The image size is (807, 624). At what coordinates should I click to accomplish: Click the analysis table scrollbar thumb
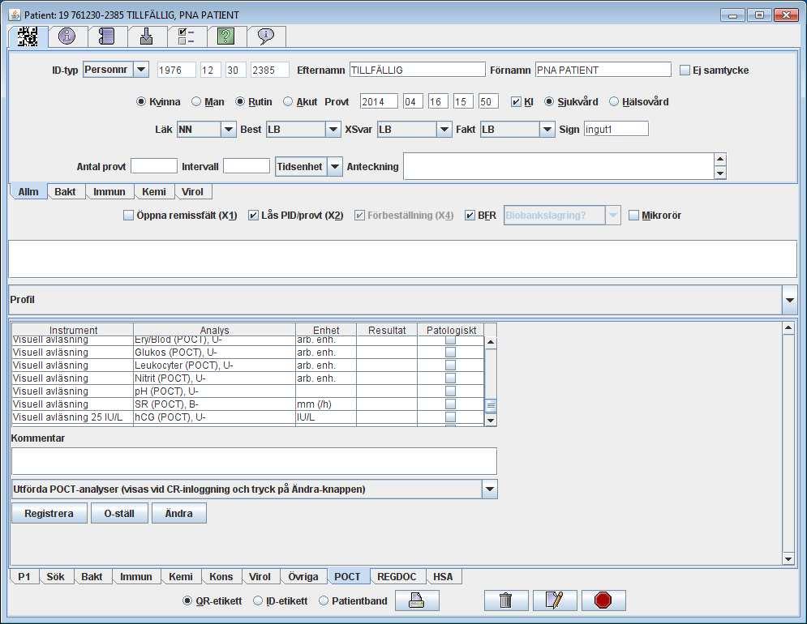[491, 405]
